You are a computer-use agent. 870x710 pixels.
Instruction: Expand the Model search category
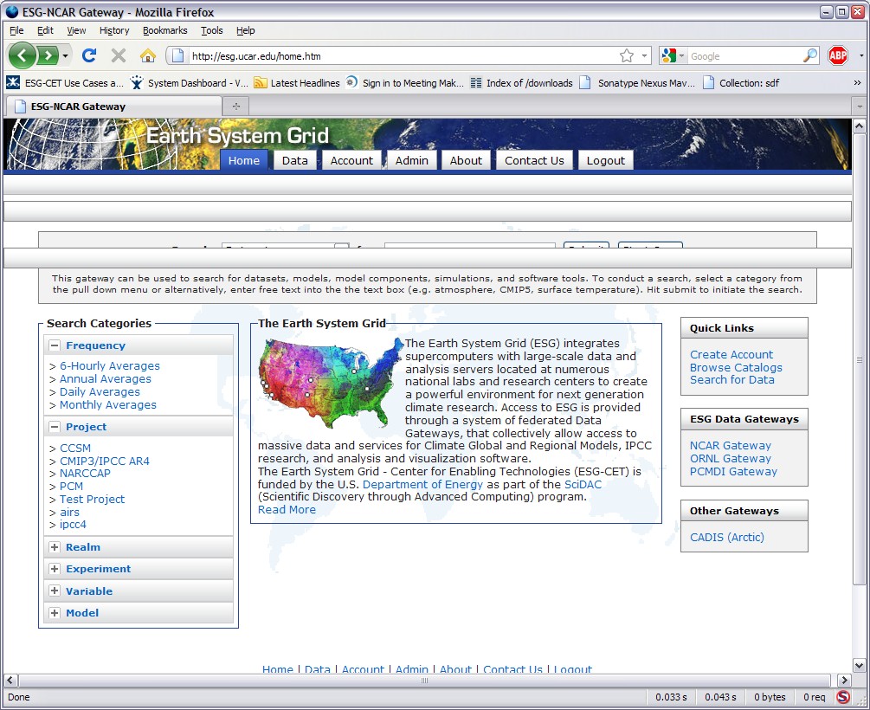coord(55,613)
